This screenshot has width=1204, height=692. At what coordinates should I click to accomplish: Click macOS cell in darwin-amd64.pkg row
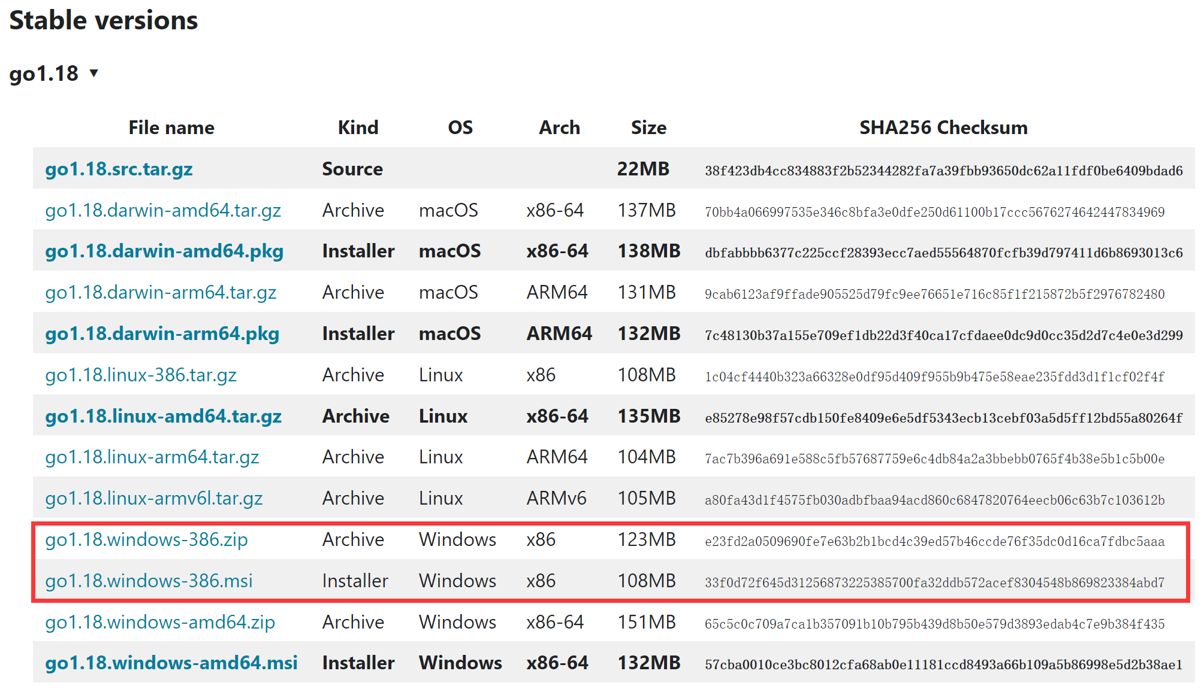[449, 251]
